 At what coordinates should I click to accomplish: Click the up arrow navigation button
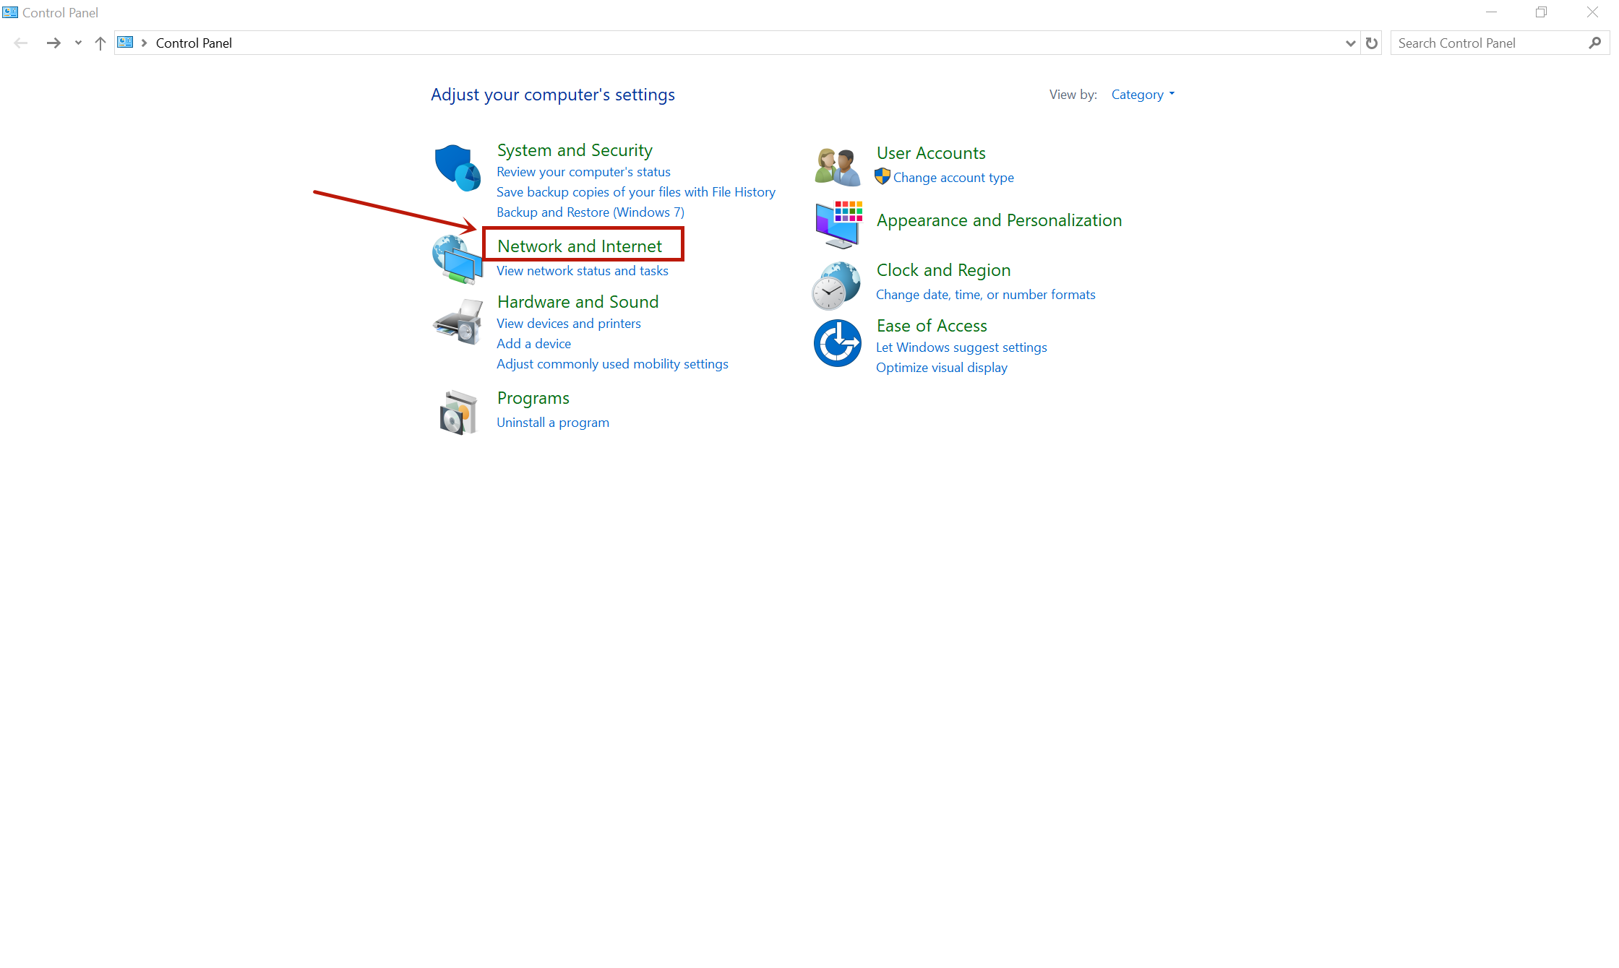[x=100, y=43]
